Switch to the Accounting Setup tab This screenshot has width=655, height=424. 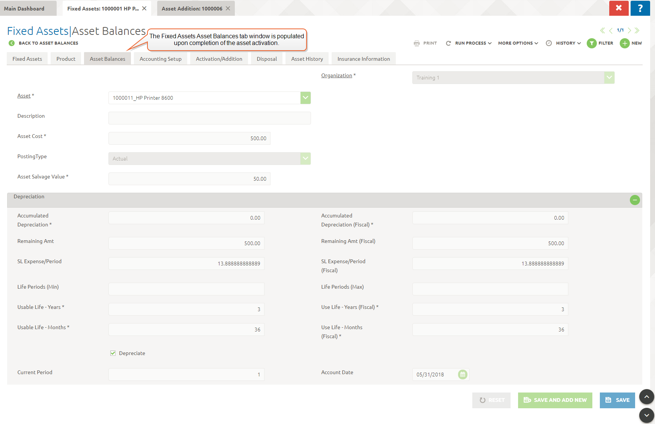tap(161, 59)
